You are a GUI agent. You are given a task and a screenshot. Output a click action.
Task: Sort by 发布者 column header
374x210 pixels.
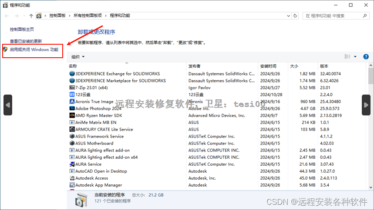222,66
